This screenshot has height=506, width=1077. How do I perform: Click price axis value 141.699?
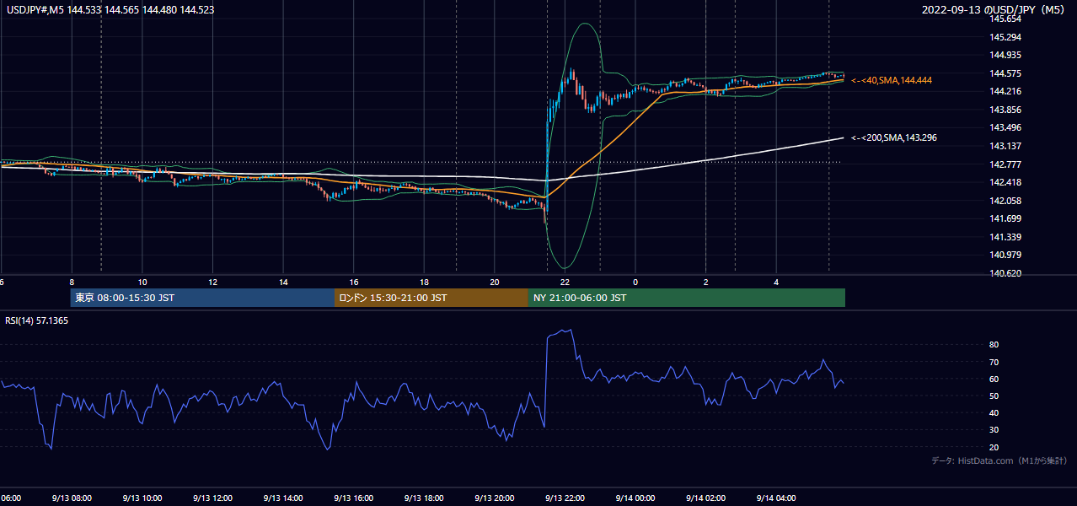click(1006, 218)
